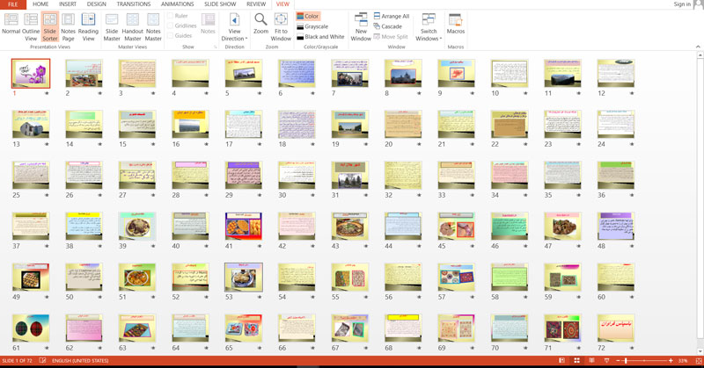Switch to the TRANSITIONS tab

click(x=134, y=4)
